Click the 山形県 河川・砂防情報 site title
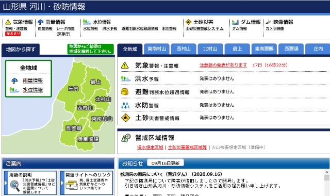This screenshot has height=196, width=330. click(x=44, y=7)
